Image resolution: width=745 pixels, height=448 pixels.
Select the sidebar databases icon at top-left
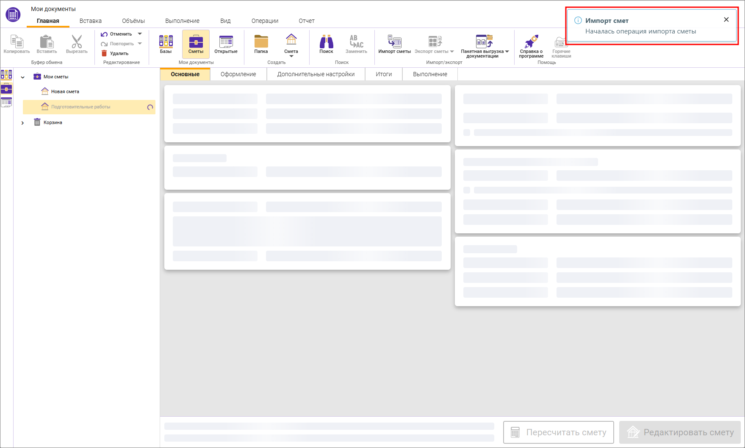tap(6, 75)
